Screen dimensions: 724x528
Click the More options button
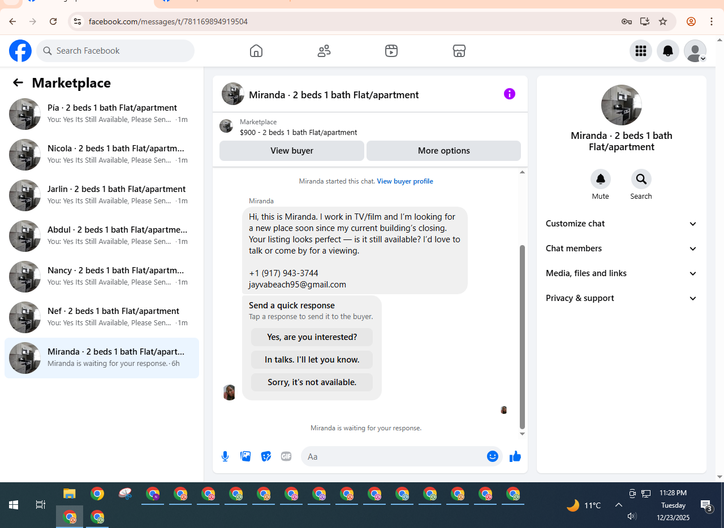444,151
